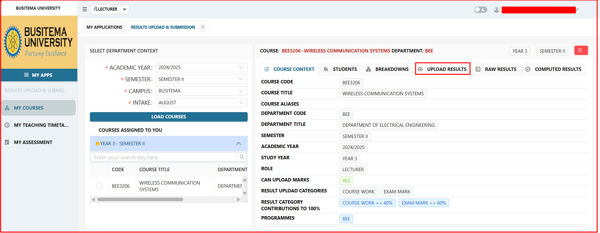
Task: Click the search magnifier icon
Action: coord(242,157)
